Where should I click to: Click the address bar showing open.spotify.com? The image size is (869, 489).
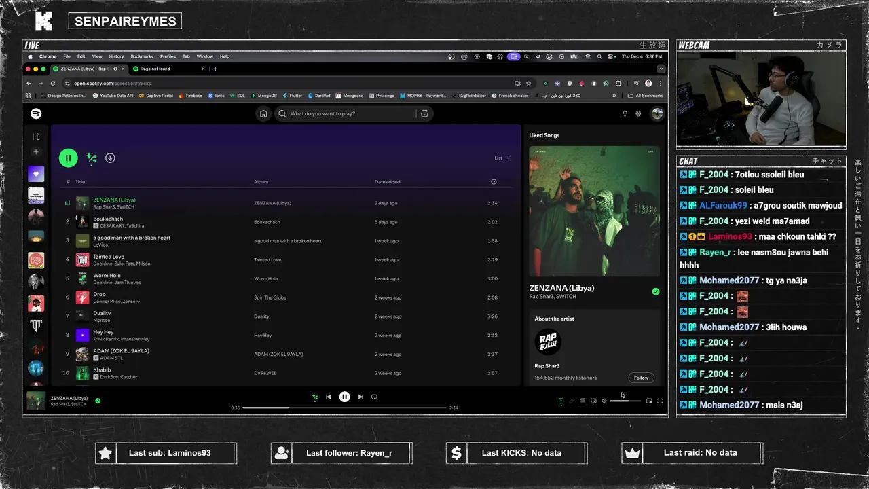coord(289,83)
